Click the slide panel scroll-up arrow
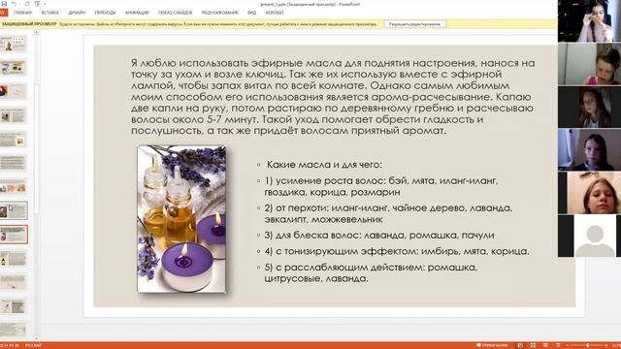The width and height of the screenshot is (621, 349). (36, 33)
